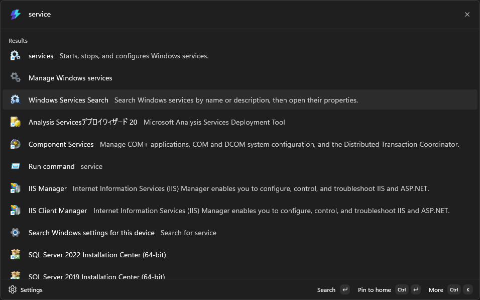Screen dimensions: 480x300
Task: Open the 'IIS Client Manager' result
Action: (x=240, y=210)
